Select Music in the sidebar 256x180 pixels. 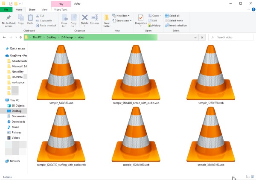click(x=13, y=127)
